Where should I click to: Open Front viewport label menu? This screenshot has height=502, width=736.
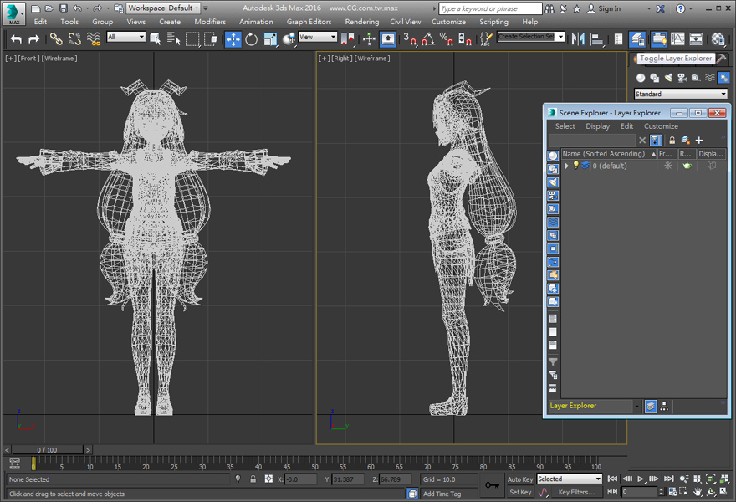[x=28, y=59]
